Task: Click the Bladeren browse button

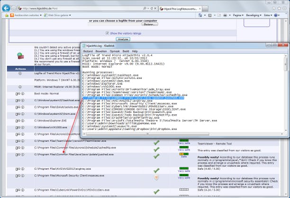Action: tap(150, 24)
